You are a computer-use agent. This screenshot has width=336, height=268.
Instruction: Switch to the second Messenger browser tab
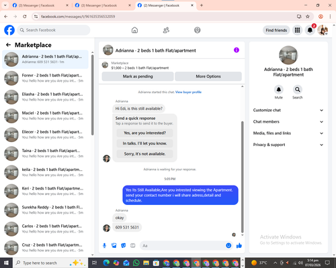pos(103,5)
